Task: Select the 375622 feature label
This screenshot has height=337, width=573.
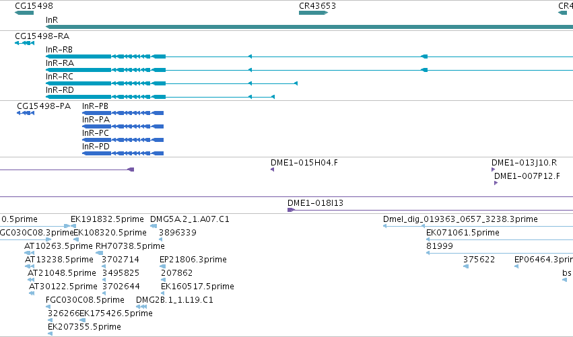Action: pyautogui.click(x=479, y=260)
